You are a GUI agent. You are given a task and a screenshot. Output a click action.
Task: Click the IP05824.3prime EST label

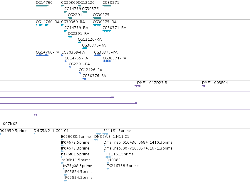click(x=78, y=178)
